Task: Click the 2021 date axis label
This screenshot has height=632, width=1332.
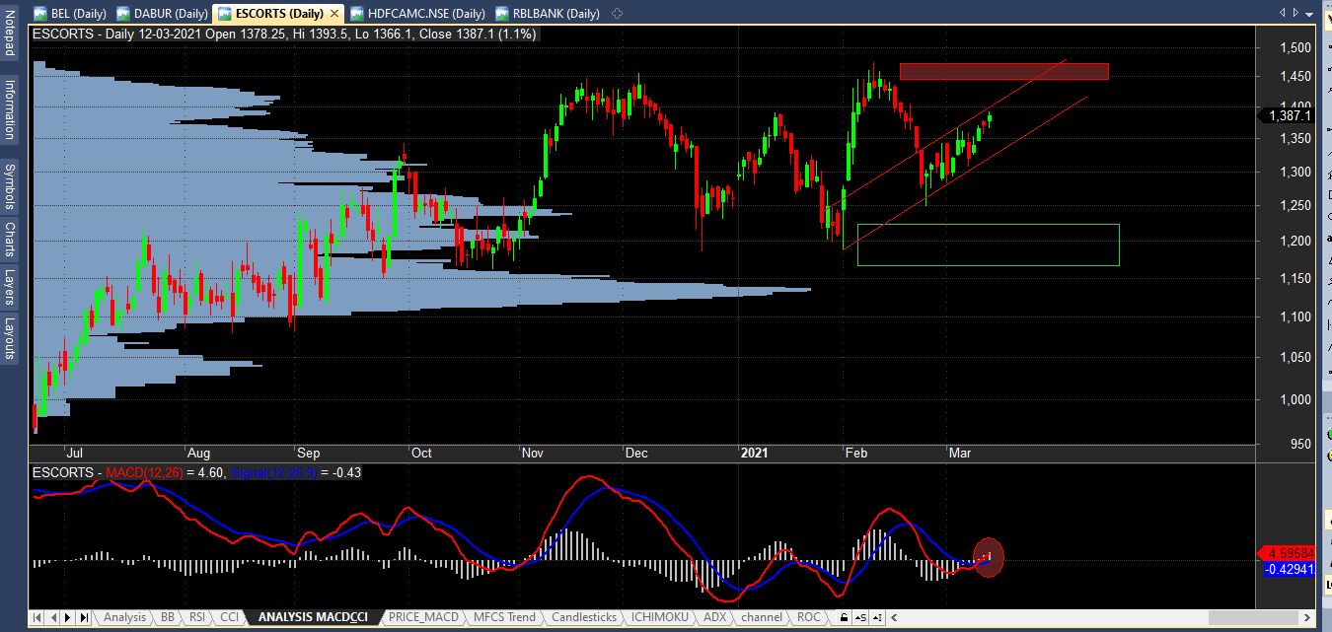Action: click(754, 453)
